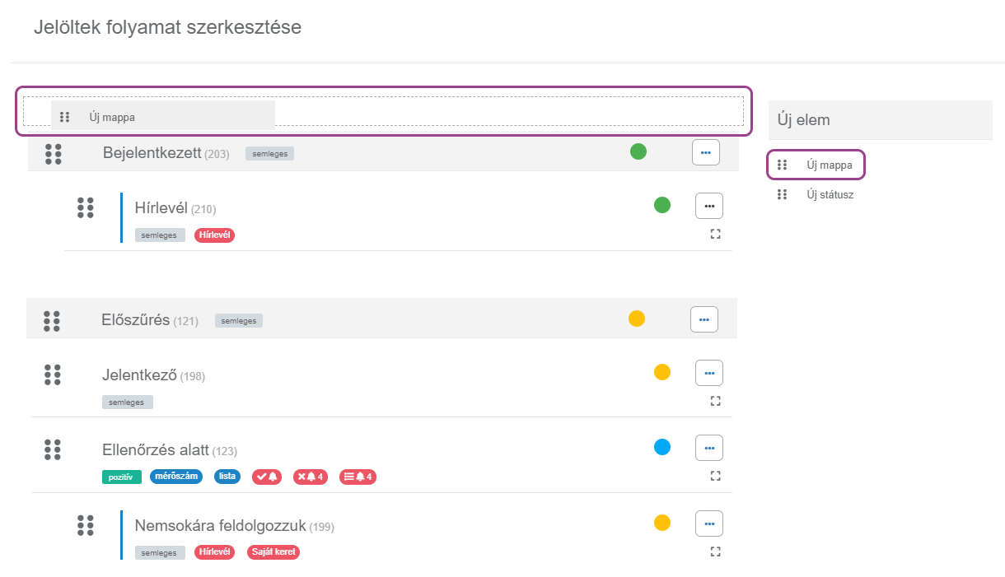Click the expand icon under Hírlevél row

[x=715, y=235]
